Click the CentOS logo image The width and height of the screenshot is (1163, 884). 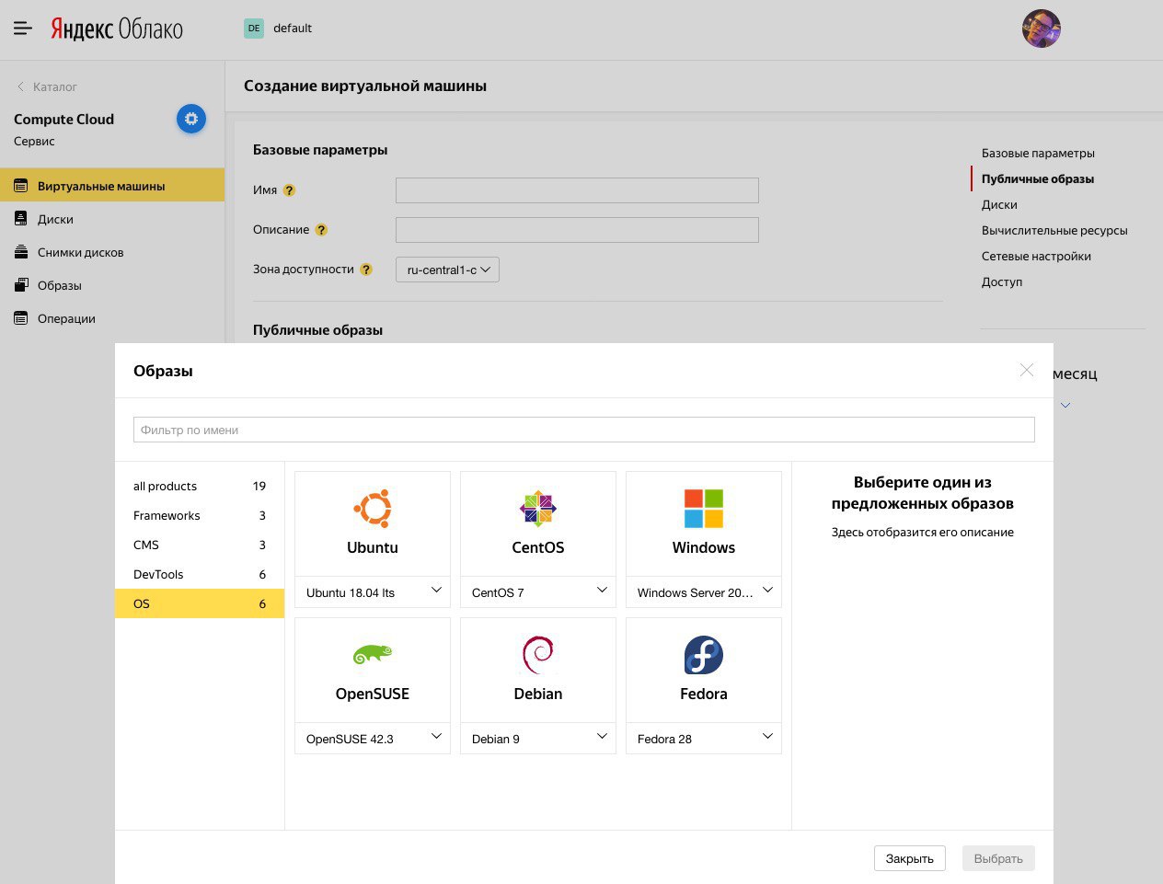point(538,509)
